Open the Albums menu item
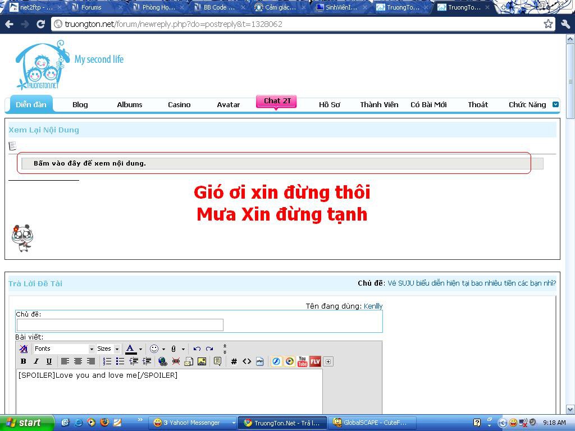 click(x=130, y=104)
